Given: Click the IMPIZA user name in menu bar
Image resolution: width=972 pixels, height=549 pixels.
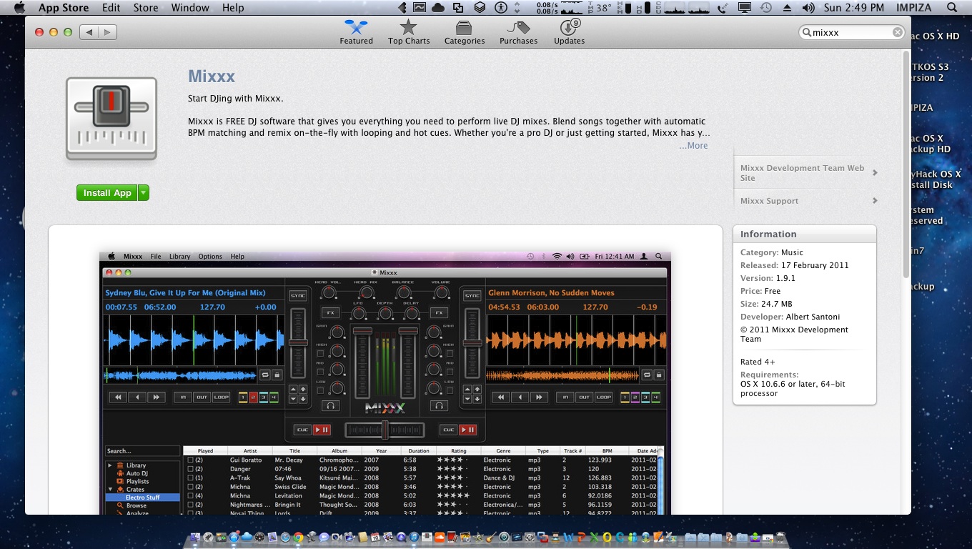Looking at the screenshot, I should [x=915, y=8].
